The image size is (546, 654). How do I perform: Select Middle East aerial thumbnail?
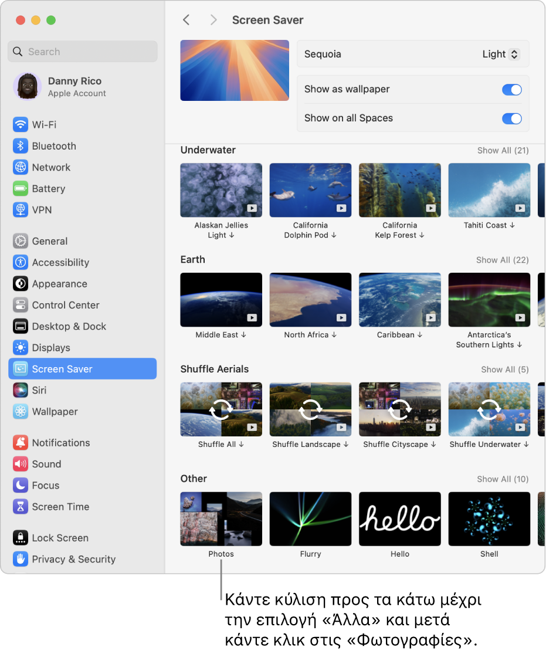(221, 300)
